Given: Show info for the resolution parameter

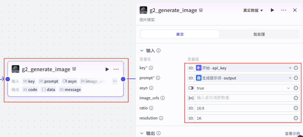Looking at the screenshot, I should [x=161, y=118].
